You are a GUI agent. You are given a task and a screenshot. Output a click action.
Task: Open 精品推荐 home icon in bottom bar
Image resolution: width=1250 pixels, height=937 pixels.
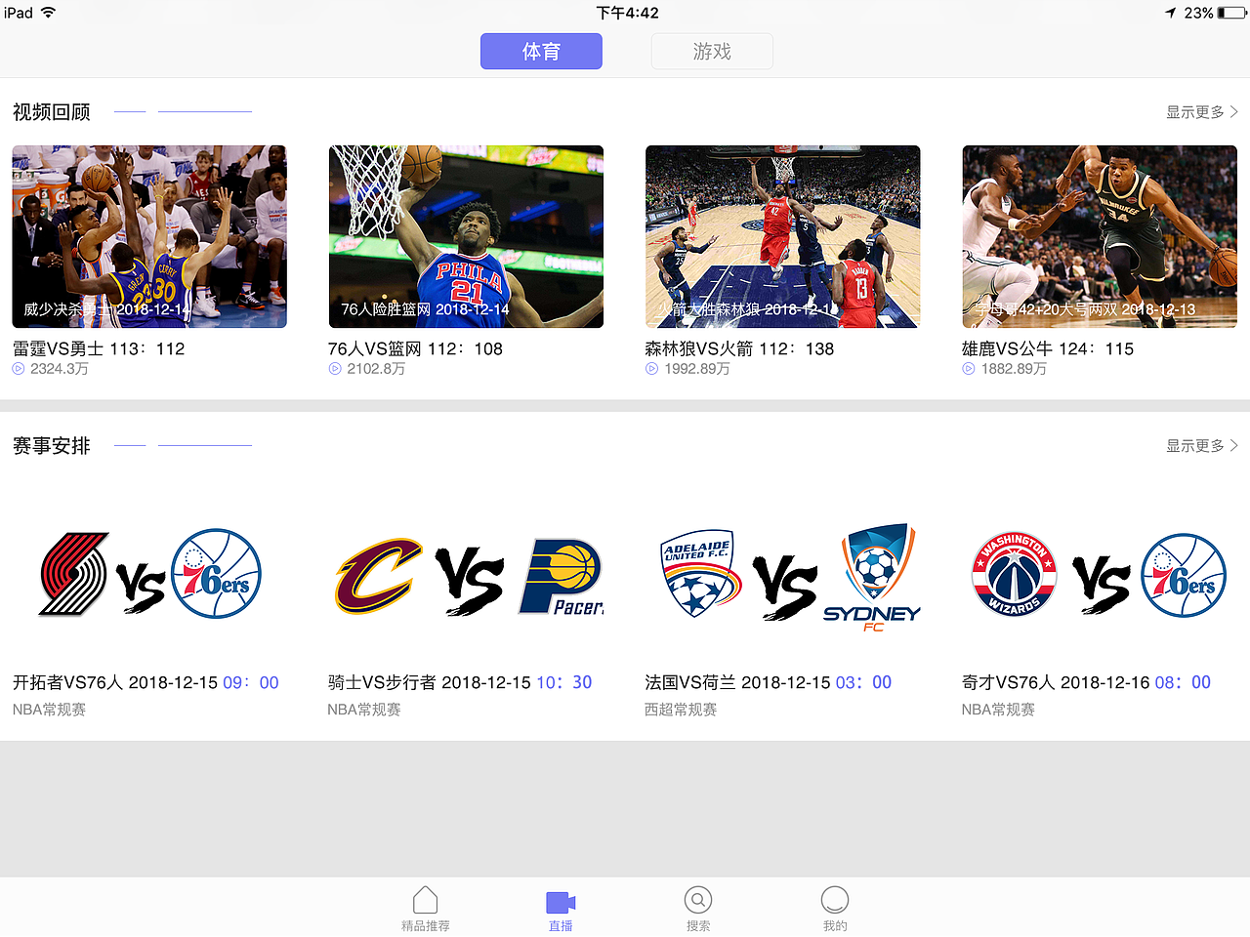pos(425,900)
